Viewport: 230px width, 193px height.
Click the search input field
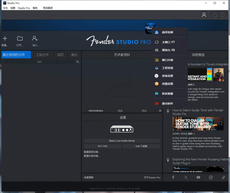click(40, 61)
